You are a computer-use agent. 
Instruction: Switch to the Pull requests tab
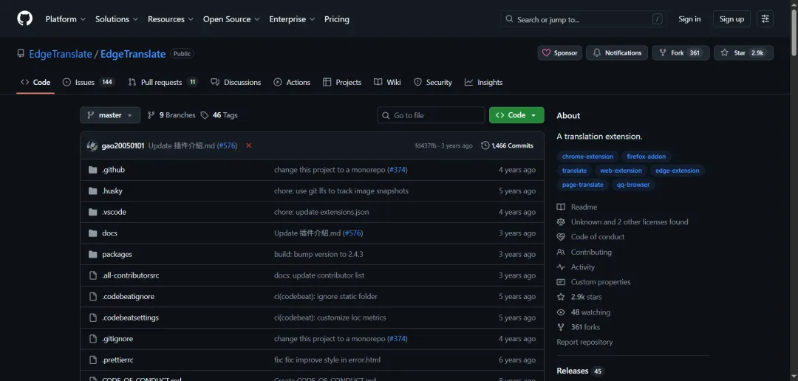163,83
